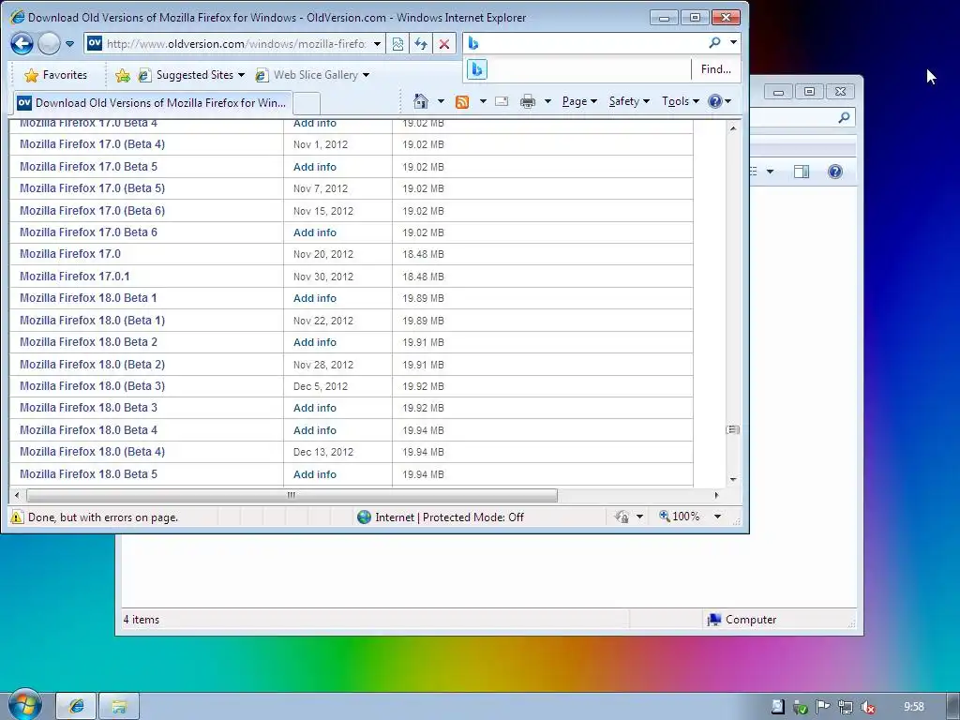Click the Read Mail envelope icon
Viewport: 960px width, 720px height.
[x=502, y=101]
